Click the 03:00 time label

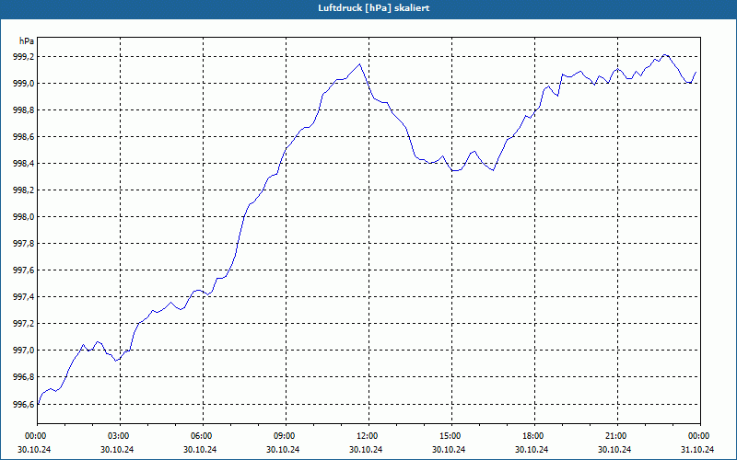pos(120,436)
